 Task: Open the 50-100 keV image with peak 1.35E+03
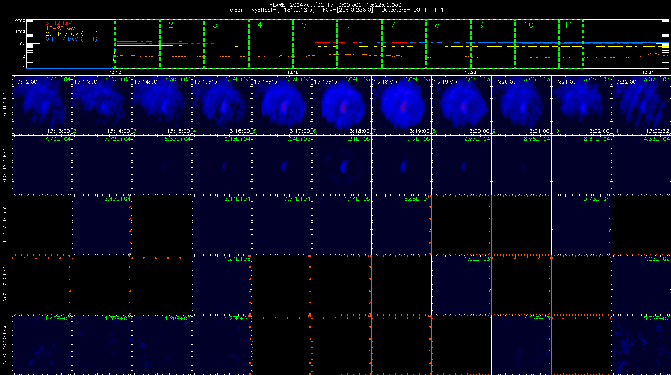pyautogui.click(x=102, y=345)
